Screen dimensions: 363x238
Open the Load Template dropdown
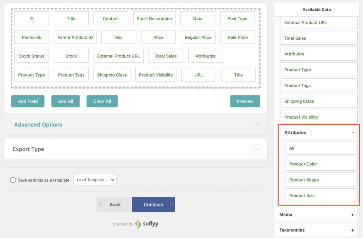[x=95, y=180]
